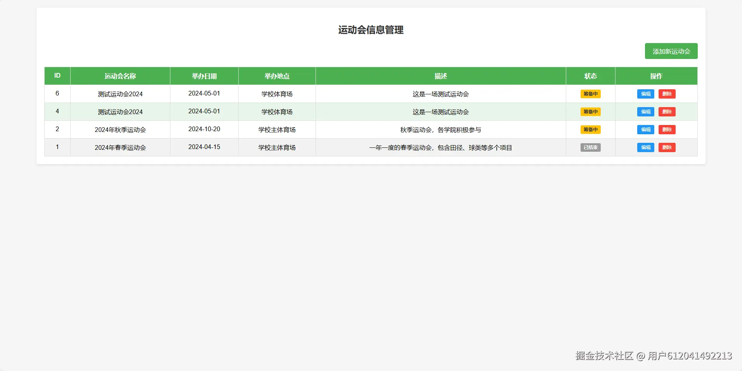
Task: Select 这是一场测试运动会 description in ID 6 row
Action: coord(441,94)
